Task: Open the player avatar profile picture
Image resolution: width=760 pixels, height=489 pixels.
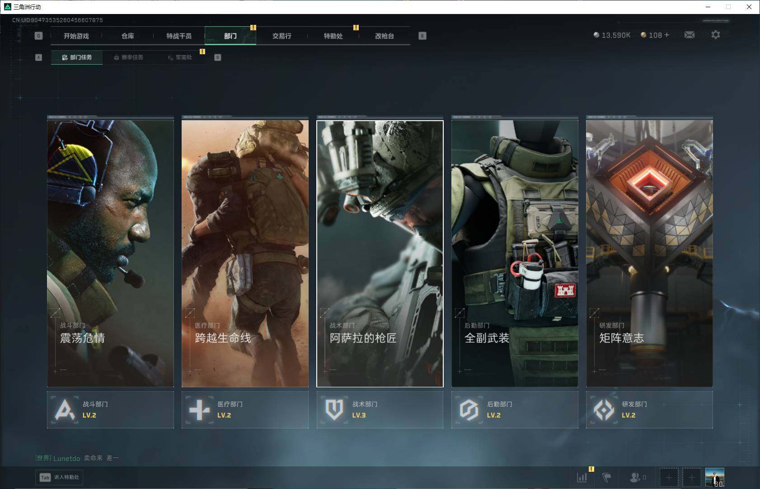Action: (x=715, y=477)
